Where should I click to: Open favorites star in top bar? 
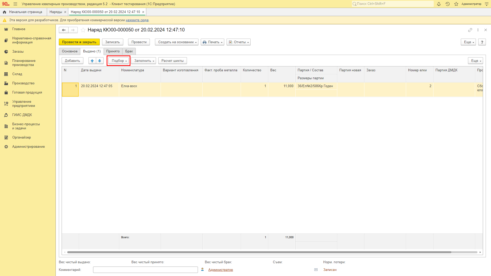[456, 4]
